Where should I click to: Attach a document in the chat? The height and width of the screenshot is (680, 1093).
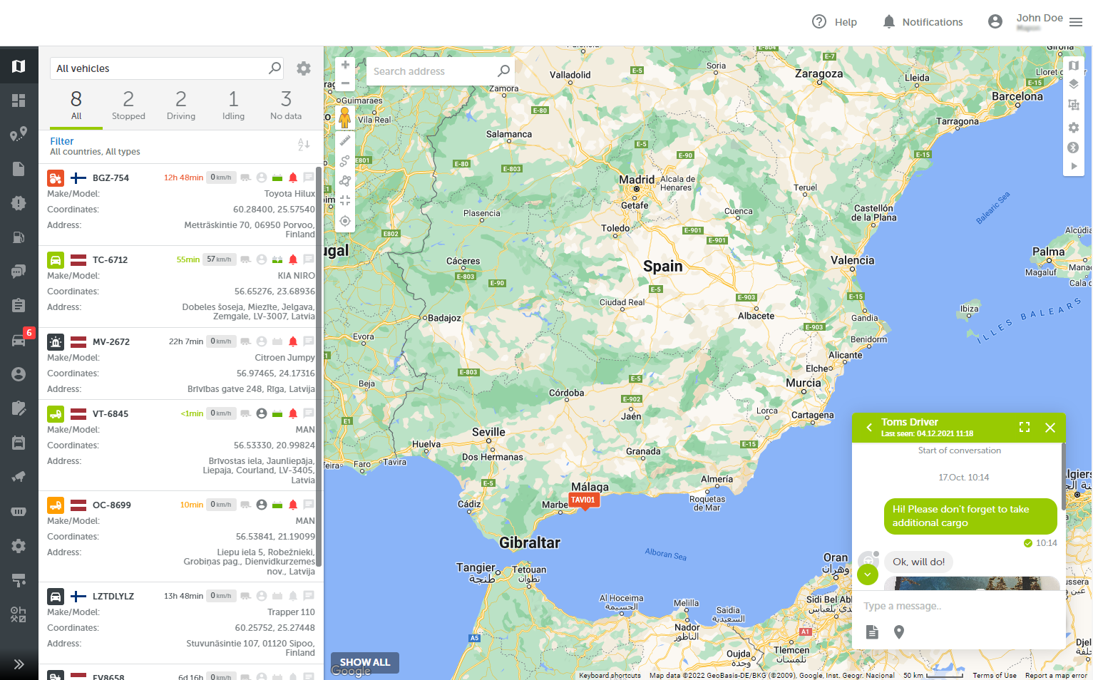(872, 632)
